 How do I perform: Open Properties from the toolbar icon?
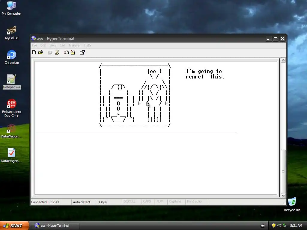tap(82, 52)
